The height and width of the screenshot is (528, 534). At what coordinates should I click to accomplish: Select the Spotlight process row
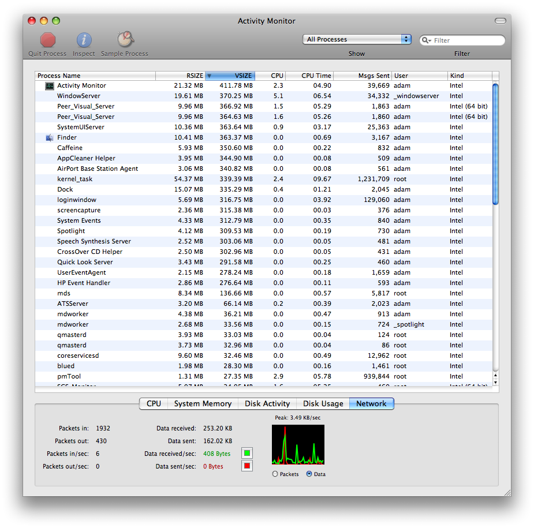pos(264,231)
